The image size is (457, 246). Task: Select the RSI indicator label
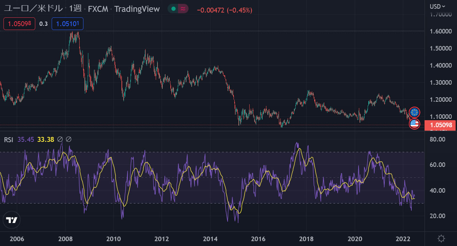[8, 140]
